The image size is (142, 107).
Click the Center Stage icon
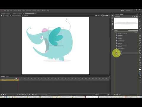pos(101,15)
